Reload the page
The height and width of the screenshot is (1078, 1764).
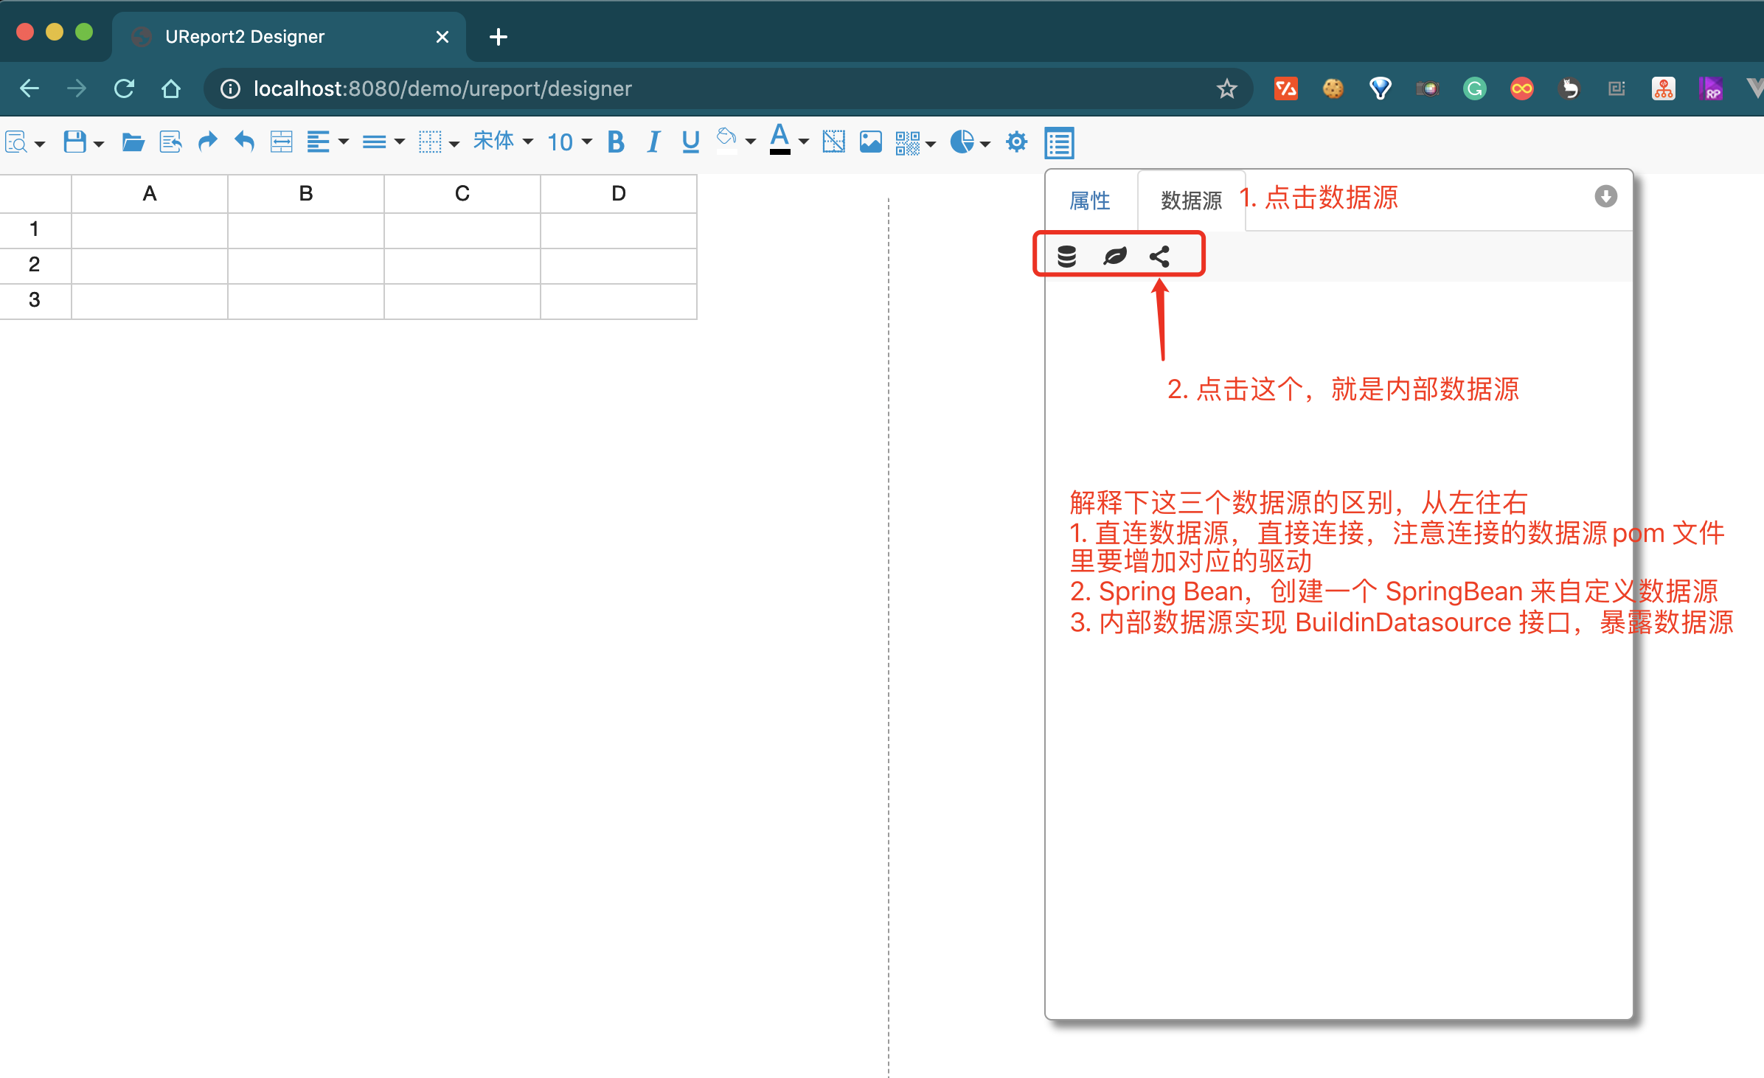point(124,88)
